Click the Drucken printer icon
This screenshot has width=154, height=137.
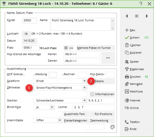pos(127,77)
